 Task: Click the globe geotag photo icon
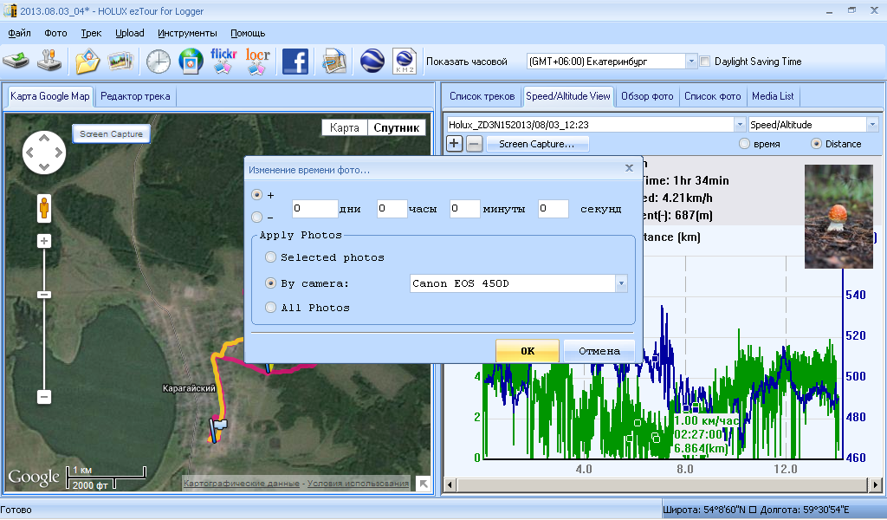coord(191,62)
